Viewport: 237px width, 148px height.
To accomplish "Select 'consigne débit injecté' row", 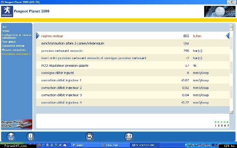I will [x=133, y=73].
